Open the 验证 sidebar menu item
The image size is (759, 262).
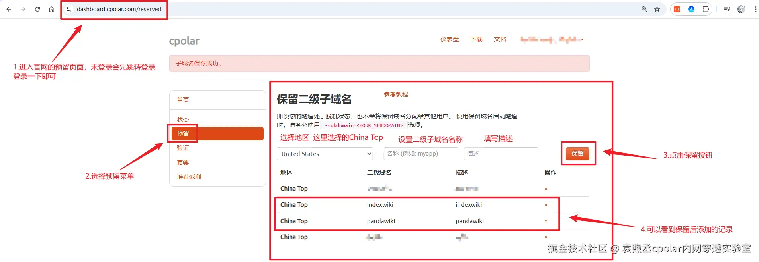tap(183, 148)
